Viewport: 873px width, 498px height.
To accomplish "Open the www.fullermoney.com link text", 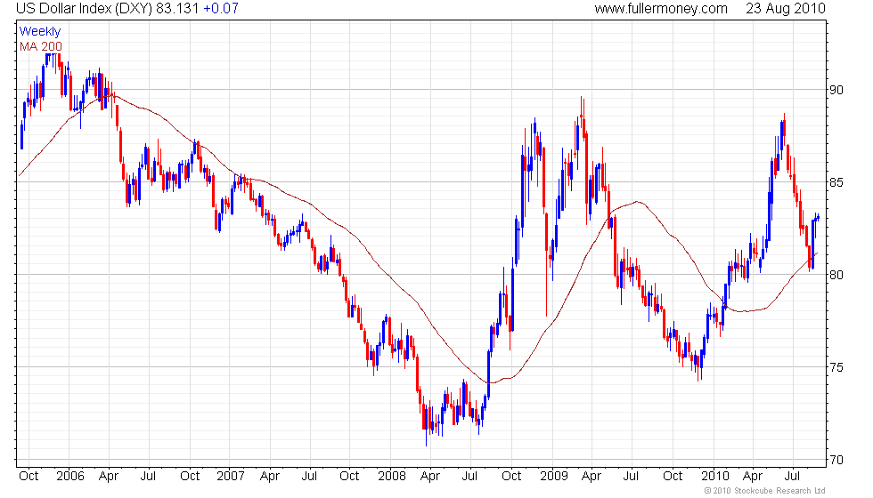I will point(661,9).
